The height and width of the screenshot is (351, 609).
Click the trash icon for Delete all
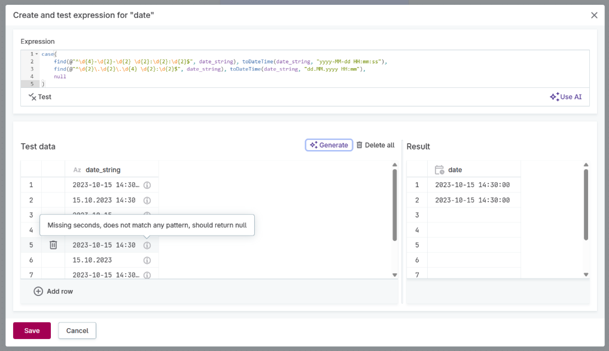click(x=360, y=145)
